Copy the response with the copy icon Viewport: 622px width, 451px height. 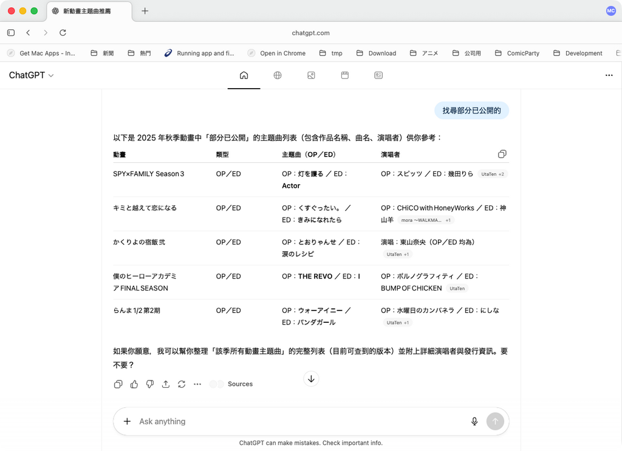(118, 384)
